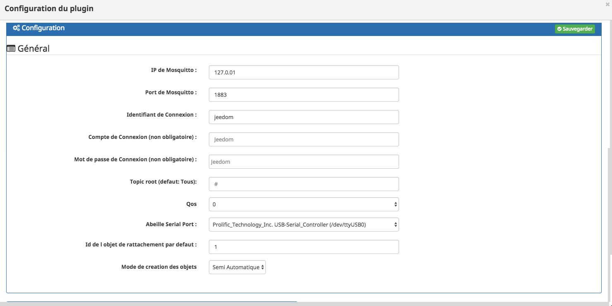
Task: Click the 'Identifiant de Connexion :' label
Action: point(162,115)
